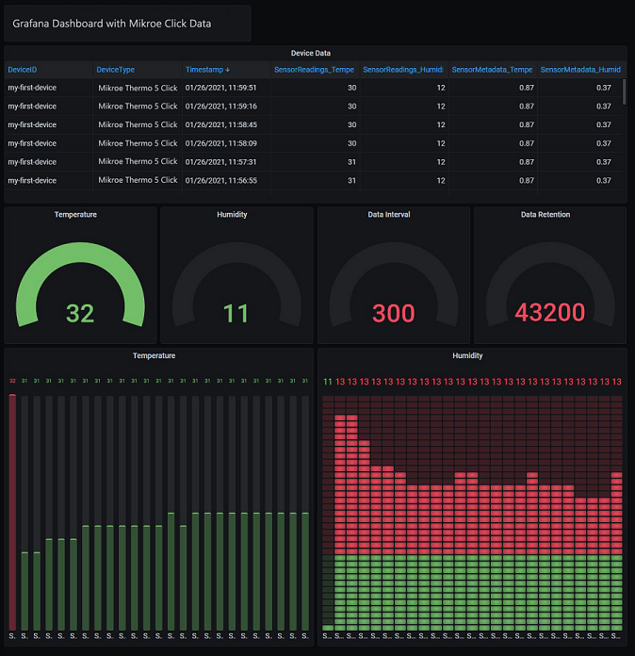The height and width of the screenshot is (656, 635).
Task: Open the Data Retention panel title menu
Action: pyautogui.click(x=545, y=215)
